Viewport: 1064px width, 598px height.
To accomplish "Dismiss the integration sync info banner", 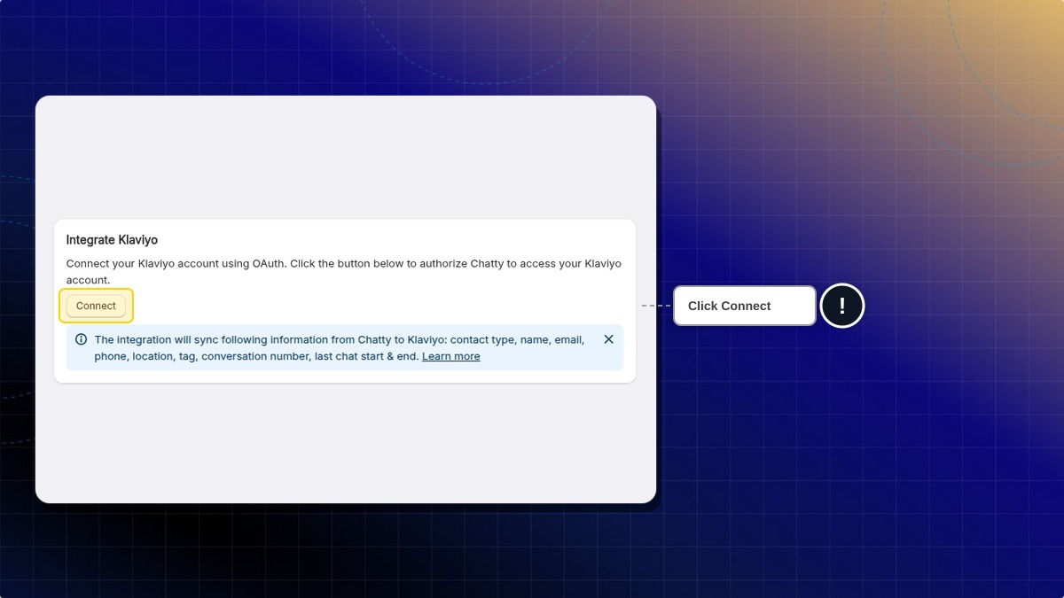I will [x=608, y=339].
